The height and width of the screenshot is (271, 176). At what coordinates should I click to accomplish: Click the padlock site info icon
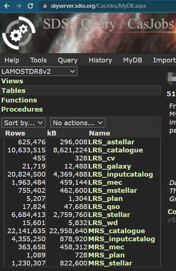tap(45, 6)
